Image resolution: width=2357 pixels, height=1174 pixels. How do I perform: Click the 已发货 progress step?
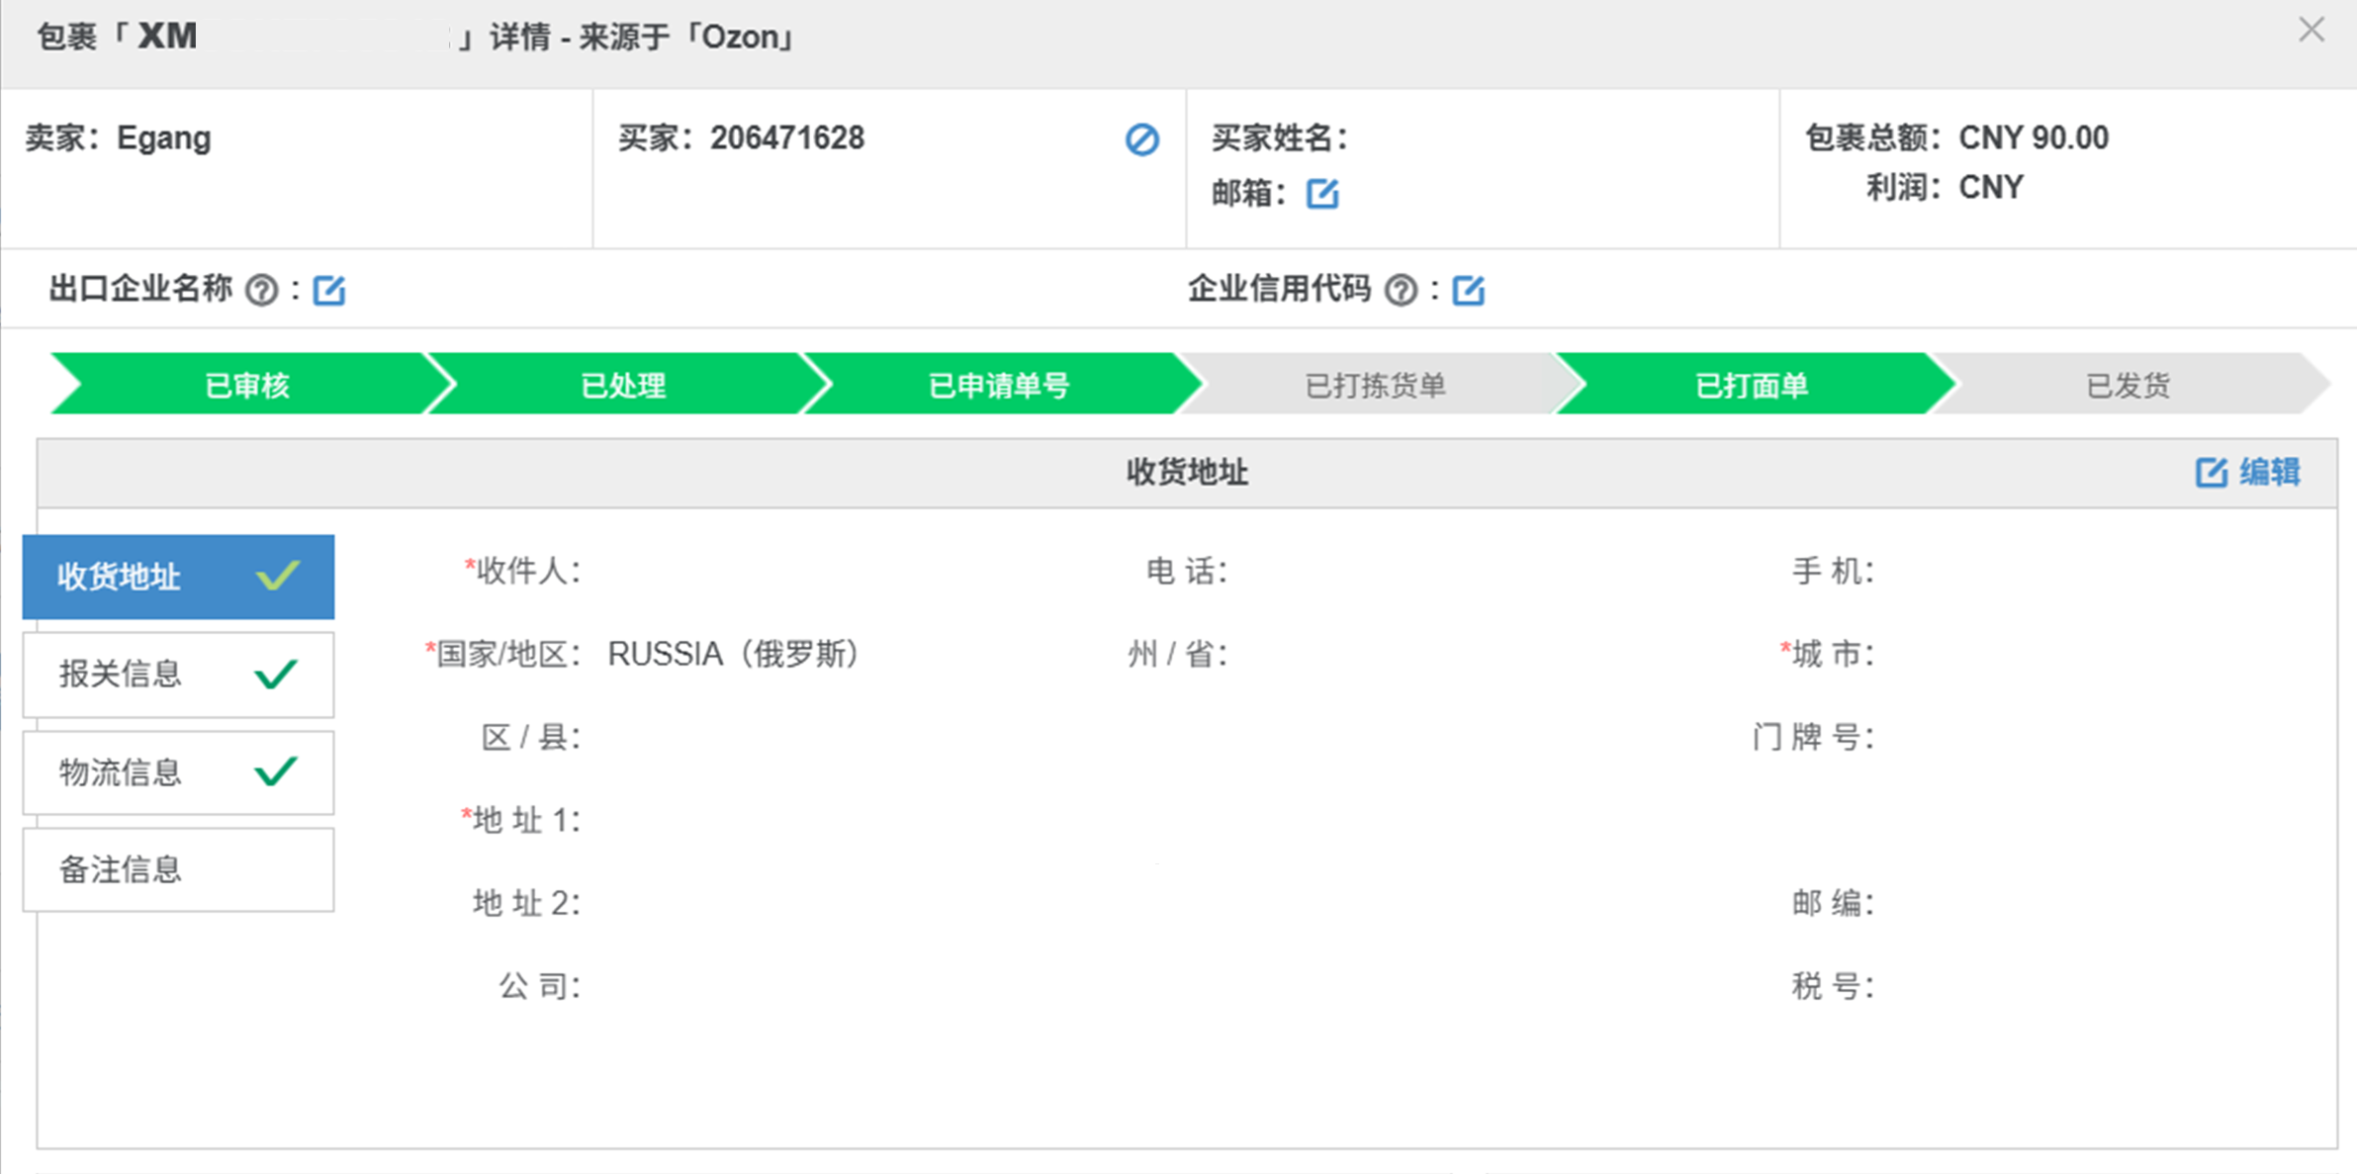[x=2127, y=385]
